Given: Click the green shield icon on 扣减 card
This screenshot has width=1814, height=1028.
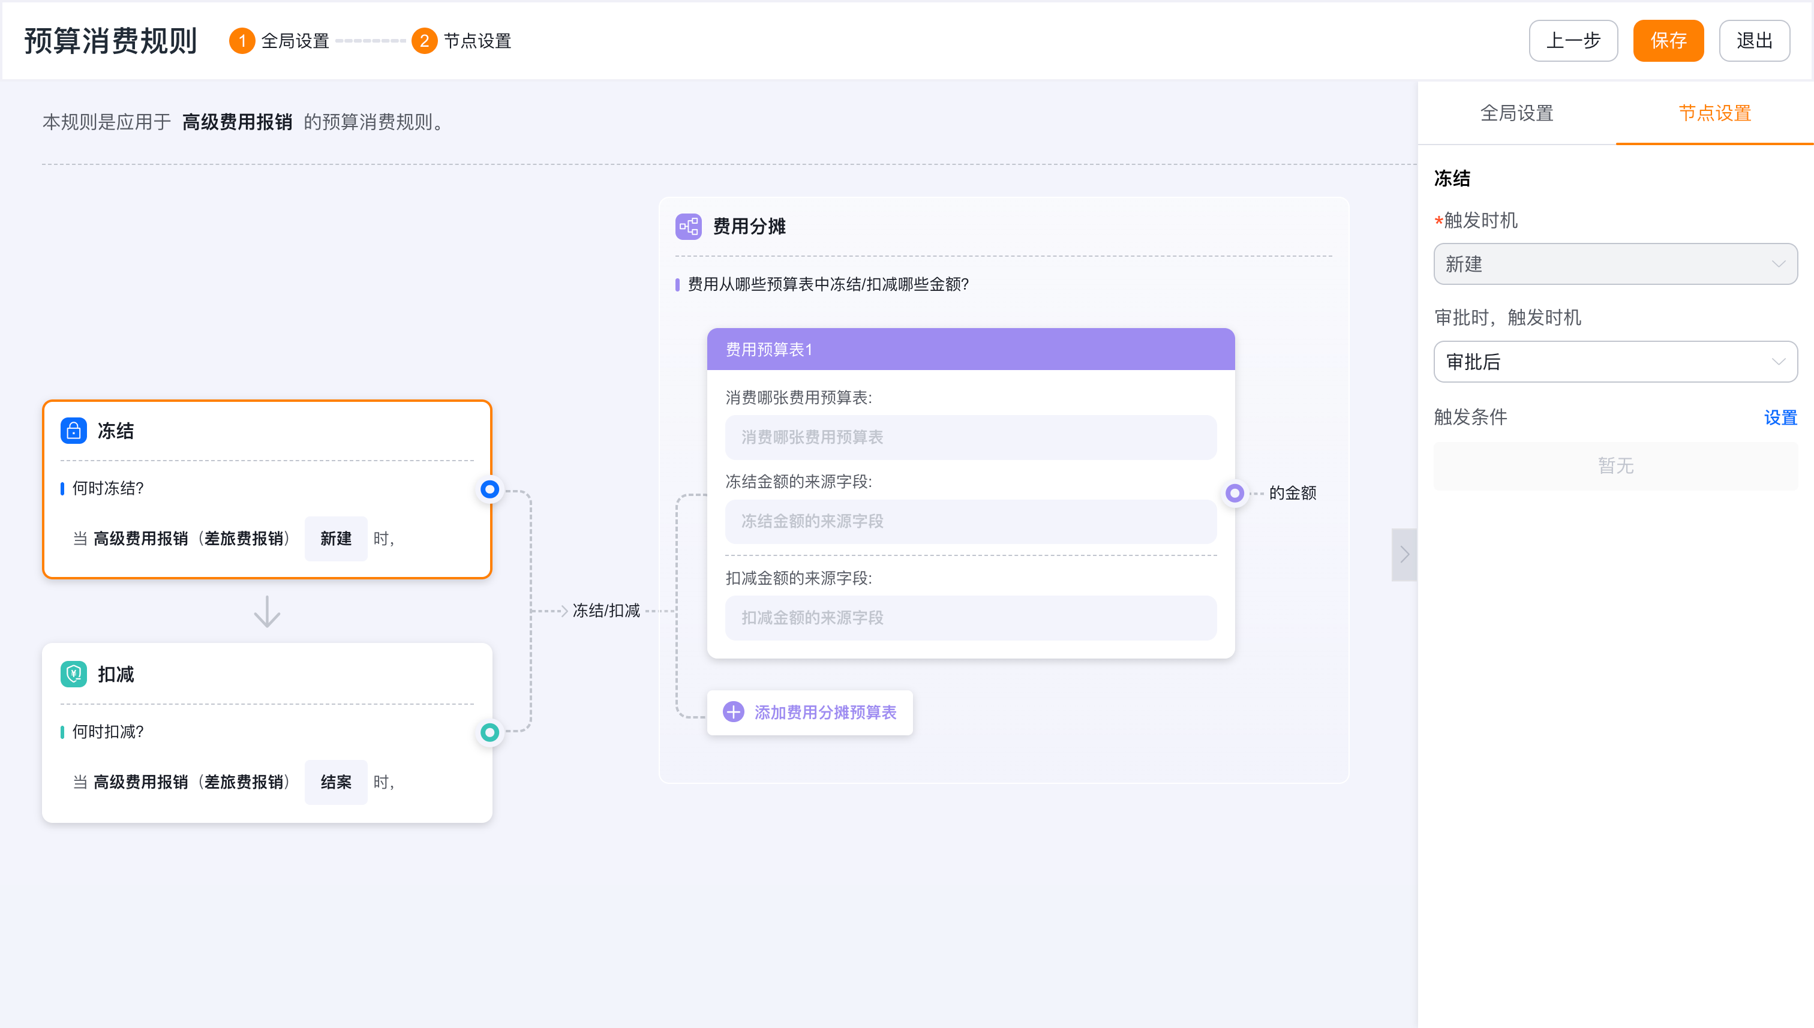Looking at the screenshot, I should pyautogui.click(x=73, y=674).
